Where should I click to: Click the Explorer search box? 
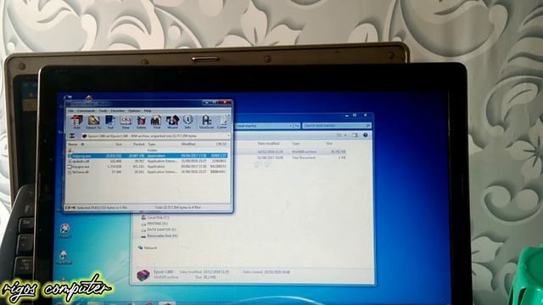point(336,125)
